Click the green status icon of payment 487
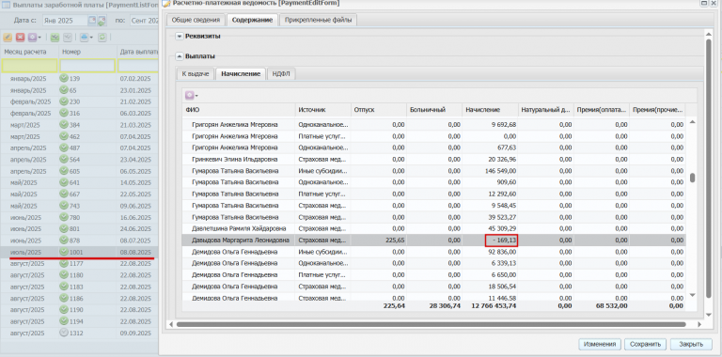This screenshot has height=357, width=722. click(x=64, y=148)
